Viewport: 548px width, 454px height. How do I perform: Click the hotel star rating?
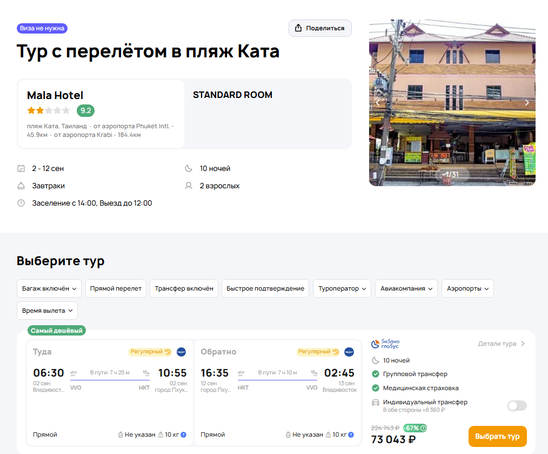tap(49, 110)
